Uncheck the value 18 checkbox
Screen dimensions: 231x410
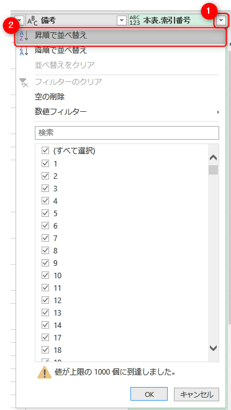45,350
